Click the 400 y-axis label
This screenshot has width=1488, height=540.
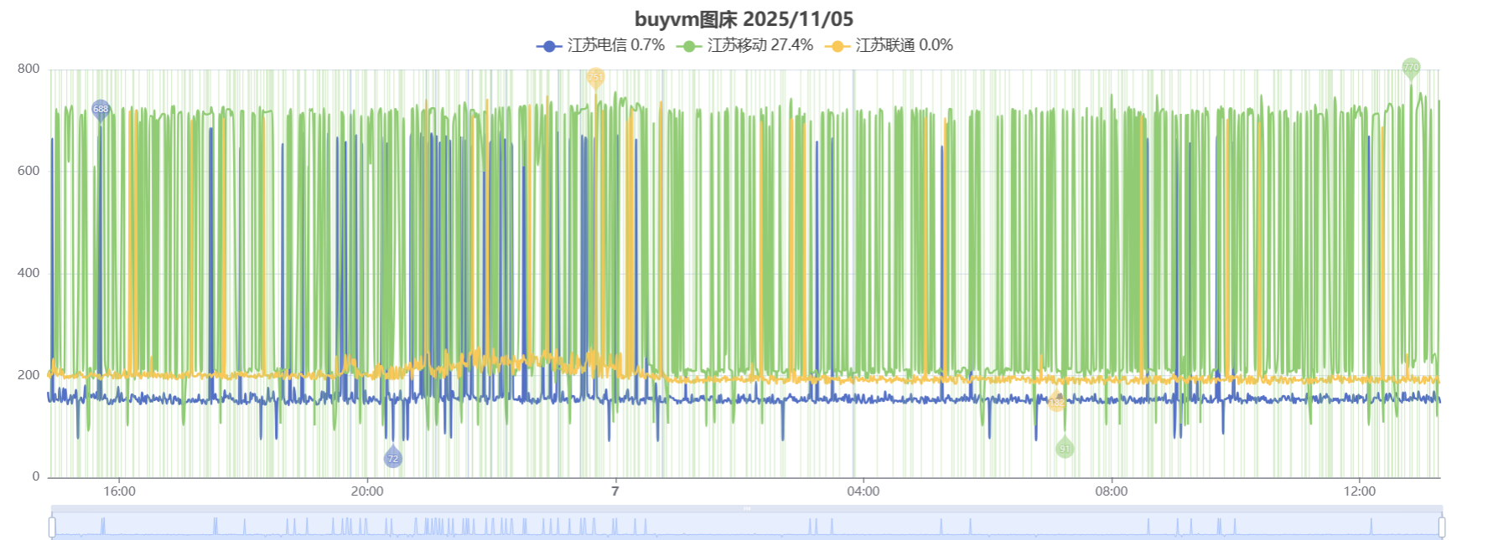29,273
